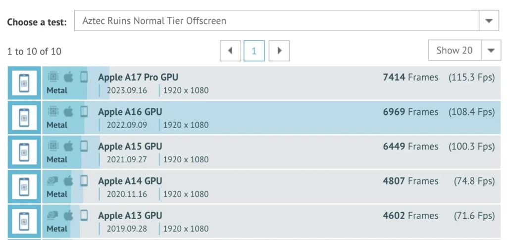
Task: Click the GPU card icon in the A13 row
Action: tap(53, 215)
